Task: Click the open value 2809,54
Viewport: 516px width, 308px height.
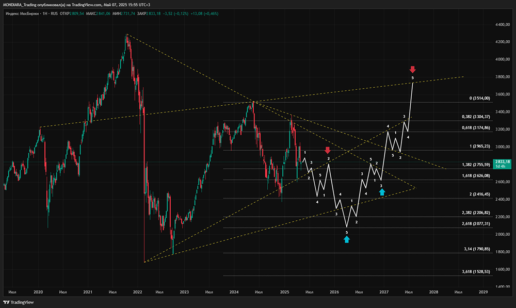Action: click(x=77, y=14)
